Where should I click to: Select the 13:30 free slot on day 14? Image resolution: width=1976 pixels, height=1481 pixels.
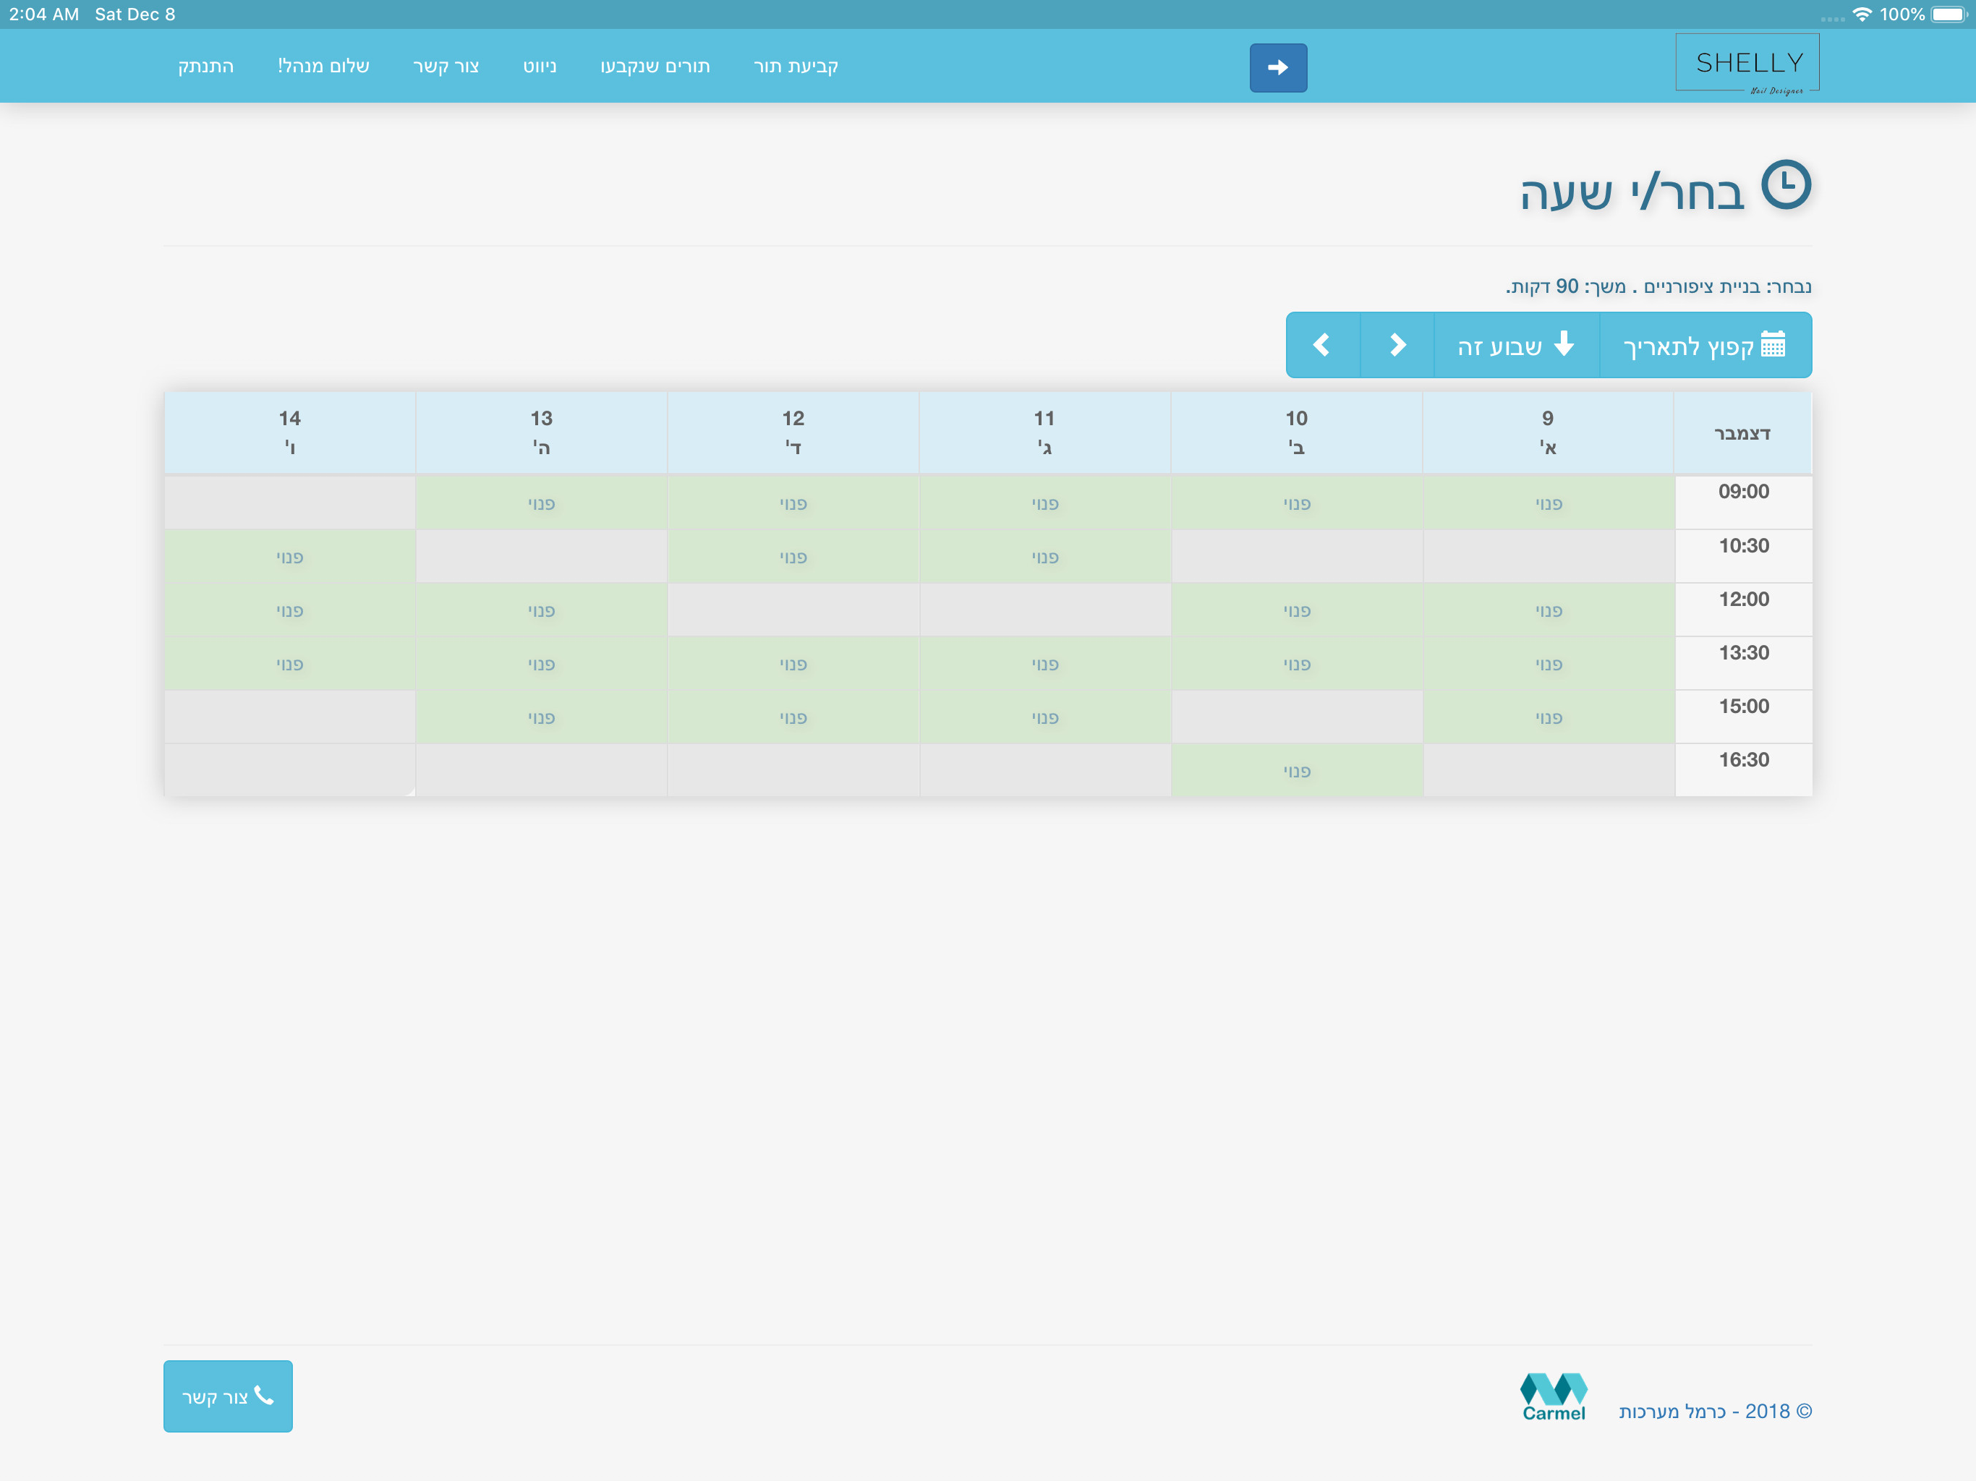pos(289,664)
